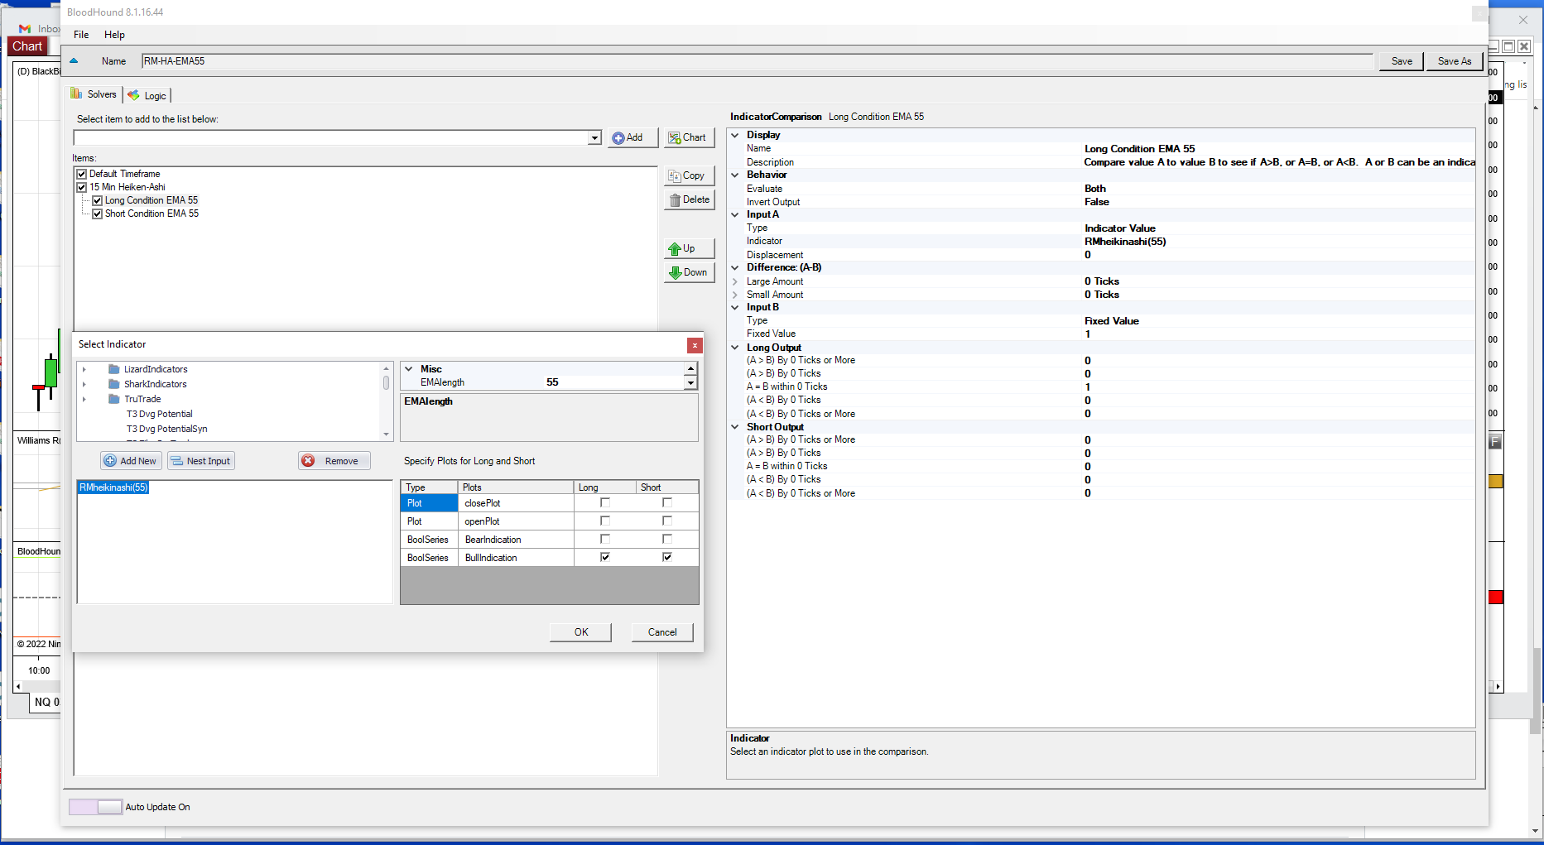
Task: Click the template Name input field
Action: tap(758, 61)
